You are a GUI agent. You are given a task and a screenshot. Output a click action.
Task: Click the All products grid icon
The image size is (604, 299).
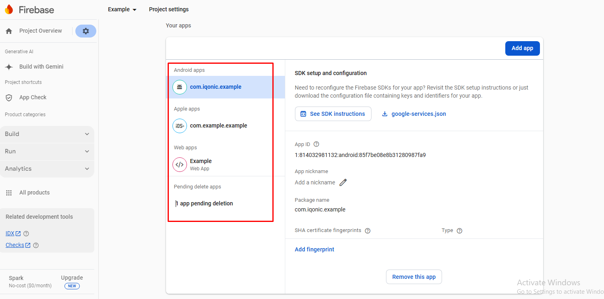[x=9, y=193]
